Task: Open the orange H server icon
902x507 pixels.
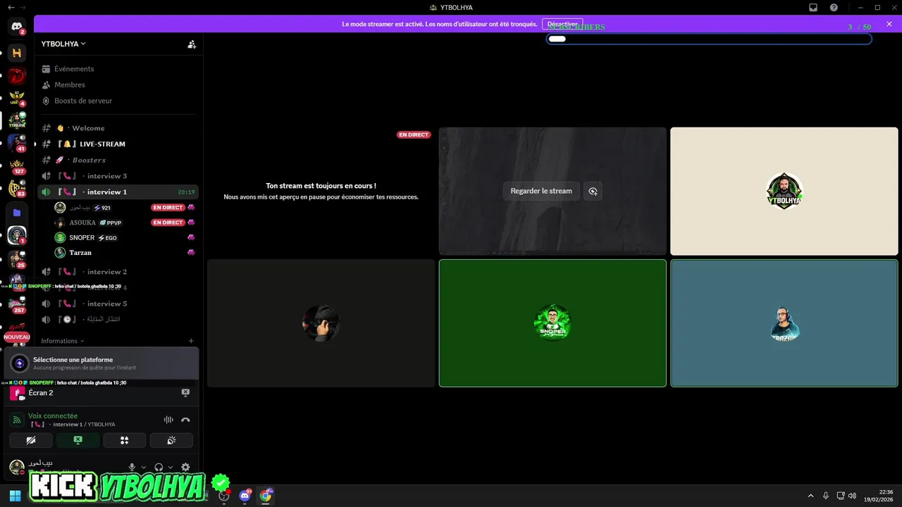Action: point(17,53)
